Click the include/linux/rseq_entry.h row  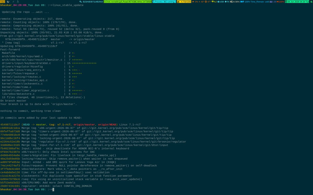(41, 69)
